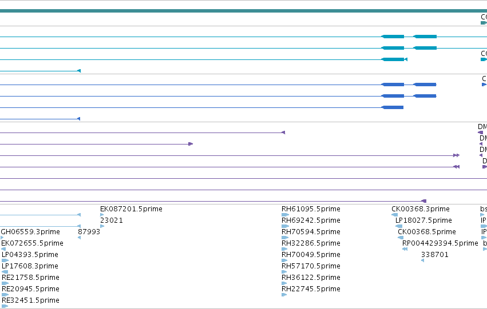Click the EK087201.5prime feature label
The image size is (487, 309).
(x=131, y=209)
